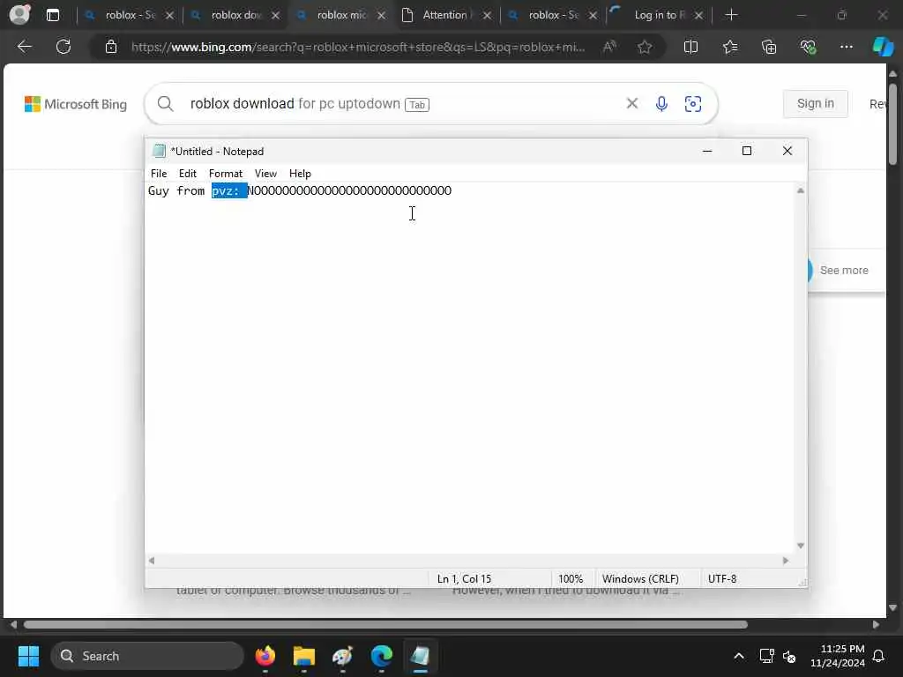This screenshot has height=677, width=903.
Task: Close the 'Log in to R' tab
Action: tap(698, 16)
